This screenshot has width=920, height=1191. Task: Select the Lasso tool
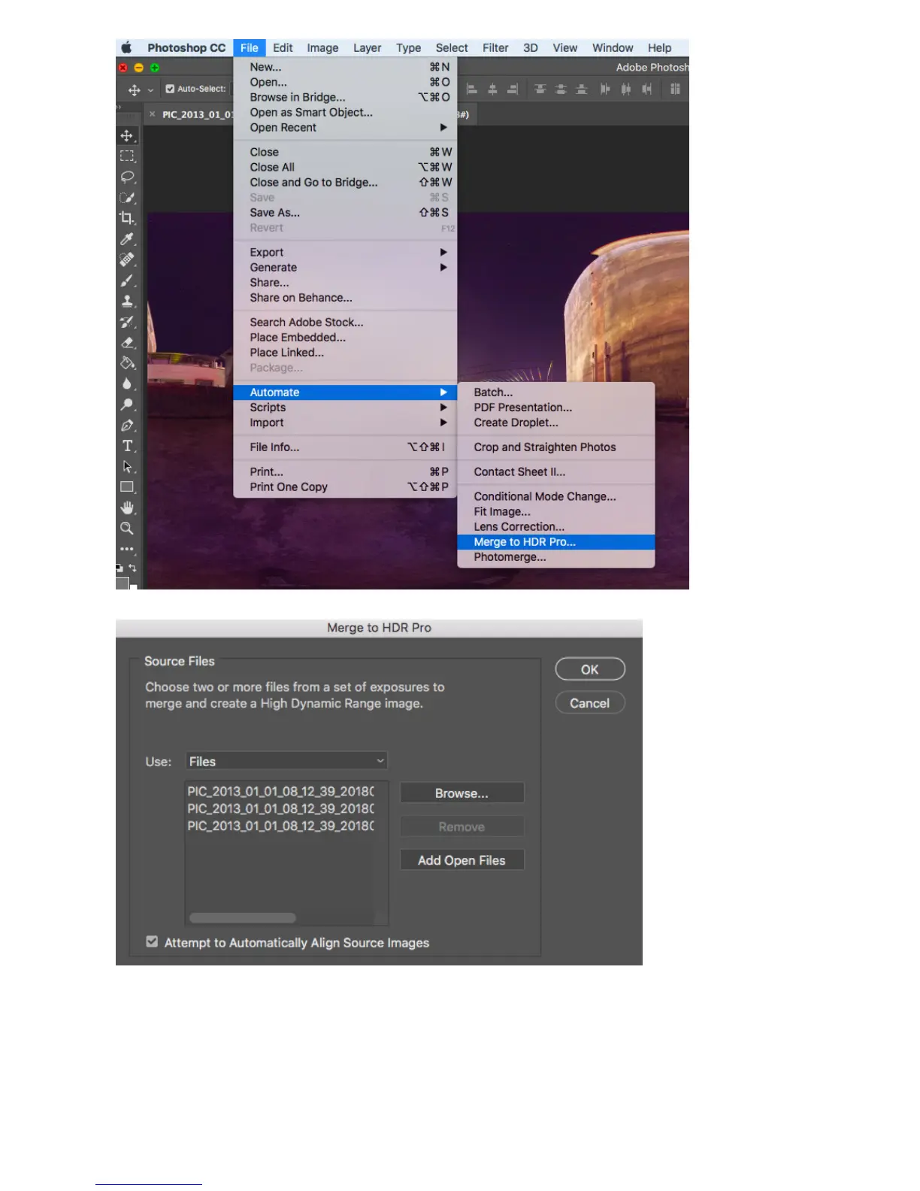127,177
